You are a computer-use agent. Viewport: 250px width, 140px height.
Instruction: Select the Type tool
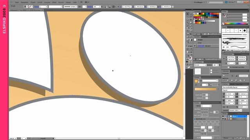click(x=191, y=20)
